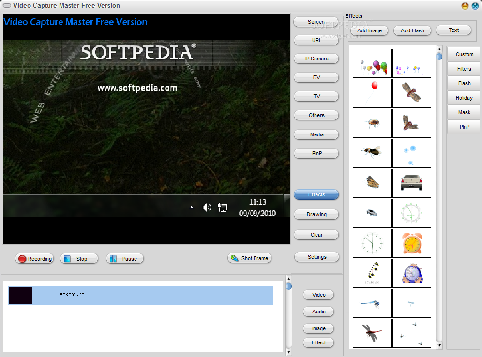Add a Text effect
This screenshot has height=357, width=482.
tap(453, 30)
